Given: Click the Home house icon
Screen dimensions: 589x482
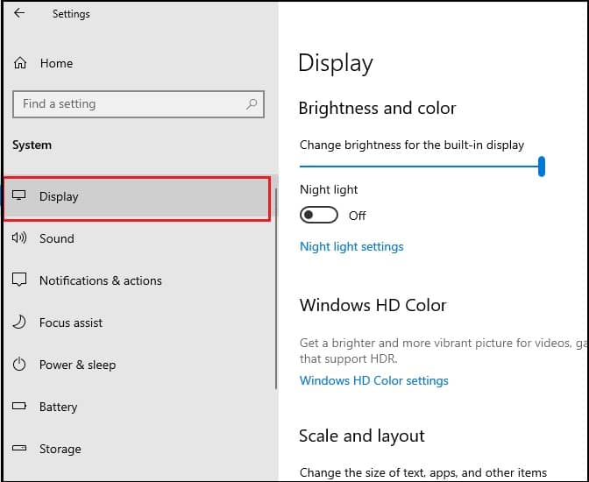Looking at the screenshot, I should click(x=20, y=63).
